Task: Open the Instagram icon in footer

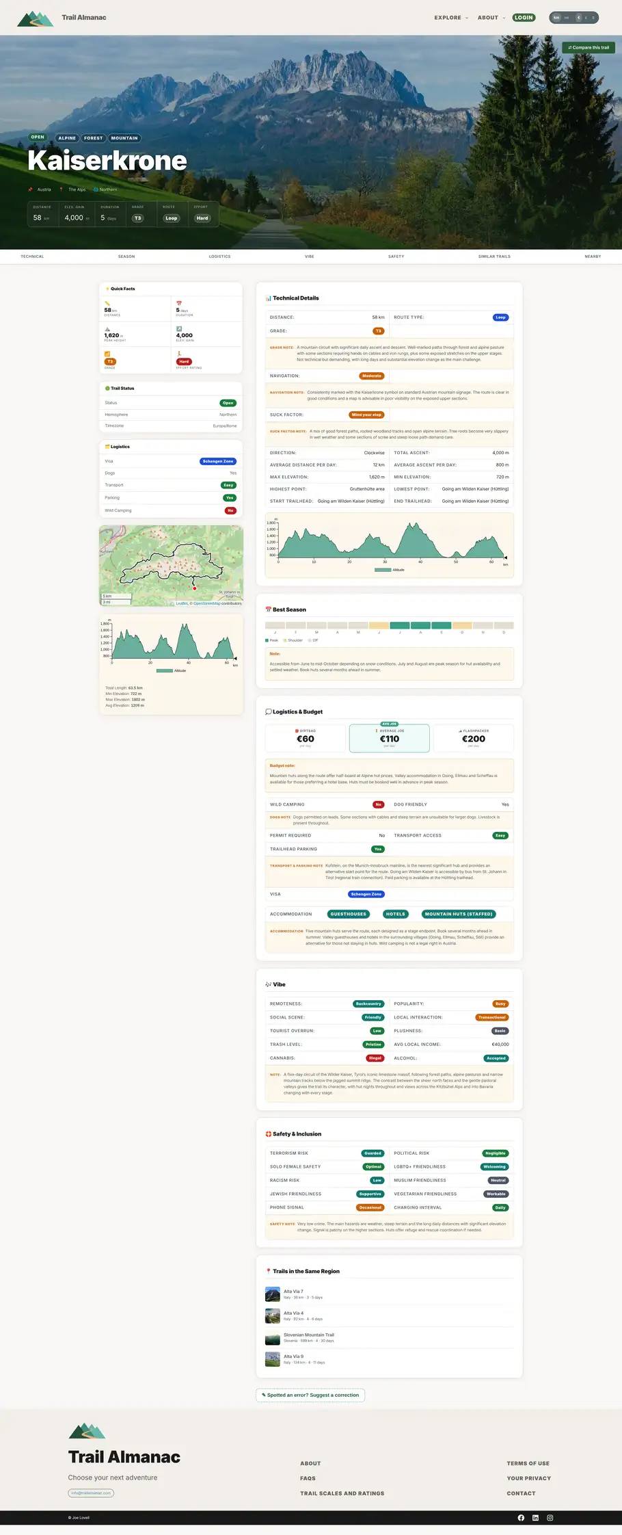Action: [x=550, y=1517]
